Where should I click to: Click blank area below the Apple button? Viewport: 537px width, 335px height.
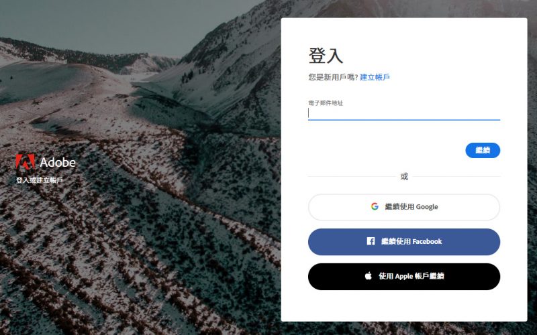coord(404,306)
